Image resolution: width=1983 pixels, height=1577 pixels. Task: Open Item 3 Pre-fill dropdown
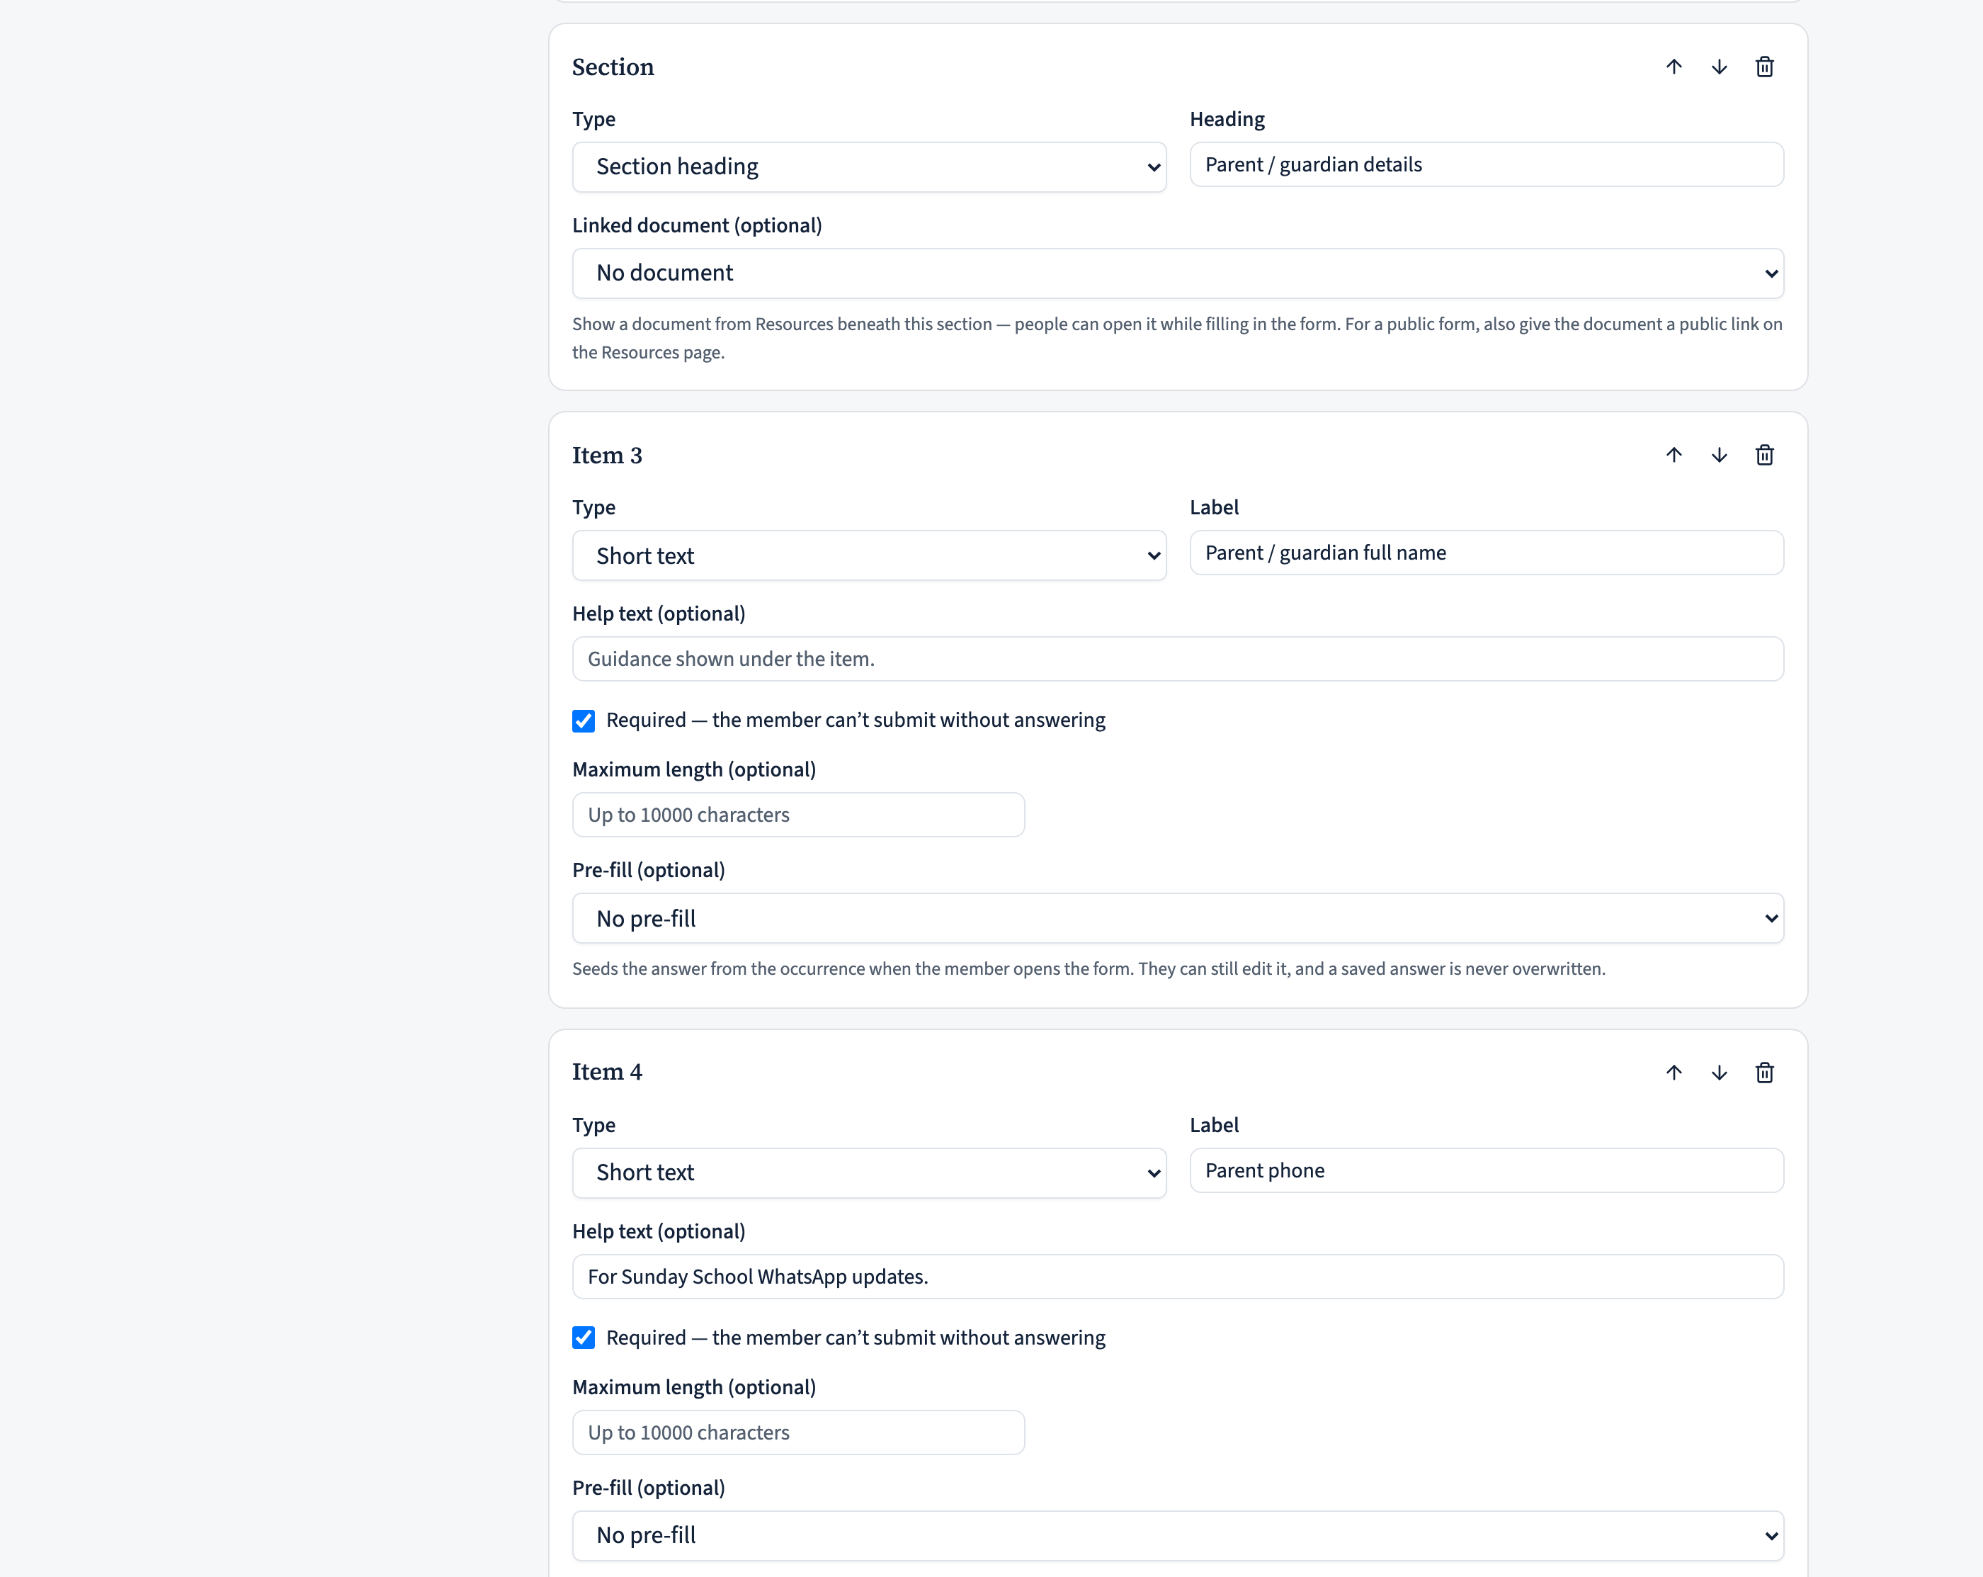(x=1178, y=918)
